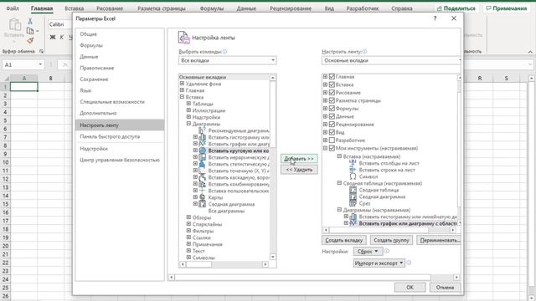Select the 'Символ' omega icon
Image resolution: width=536 pixels, height=301 pixels.
[353, 176]
